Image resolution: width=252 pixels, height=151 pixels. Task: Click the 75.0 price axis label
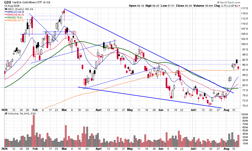click(245, 96)
